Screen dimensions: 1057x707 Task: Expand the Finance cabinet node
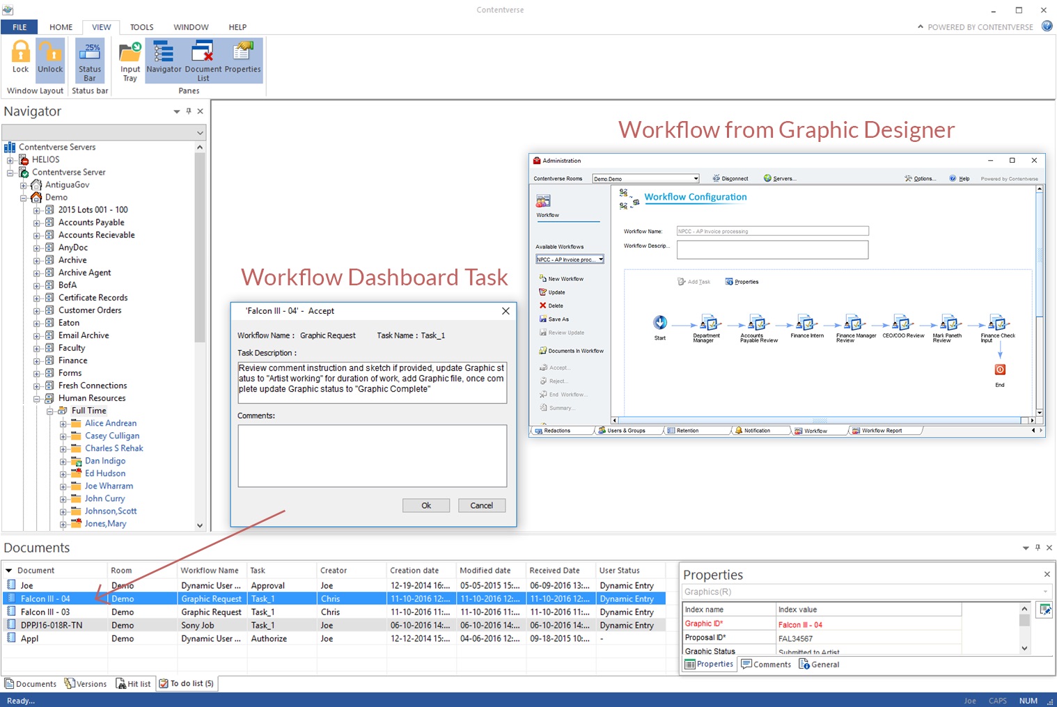click(37, 361)
